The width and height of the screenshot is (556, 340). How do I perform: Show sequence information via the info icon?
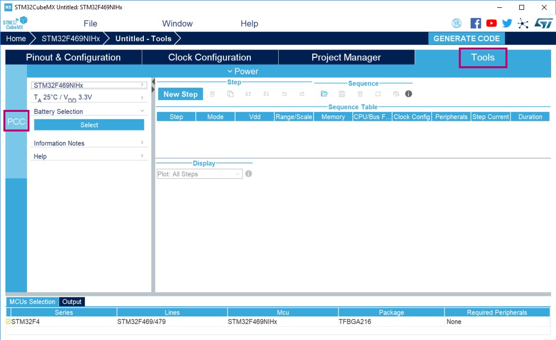point(408,94)
